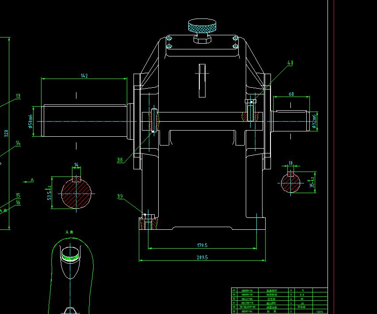Viewport: 377px width, 314px height.
Task: Select the 10 keyway width dimension
Action: click(290, 163)
